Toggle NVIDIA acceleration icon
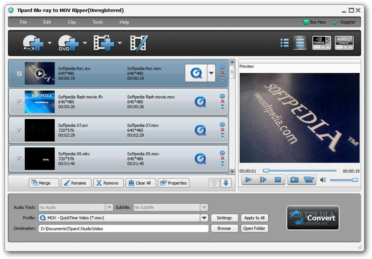 tap(321, 43)
